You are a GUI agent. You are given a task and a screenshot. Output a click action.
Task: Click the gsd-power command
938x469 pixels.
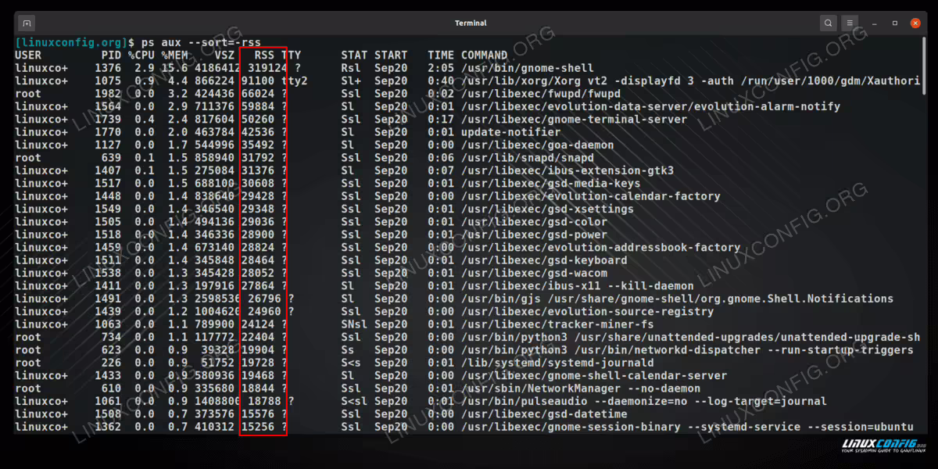point(534,234)
